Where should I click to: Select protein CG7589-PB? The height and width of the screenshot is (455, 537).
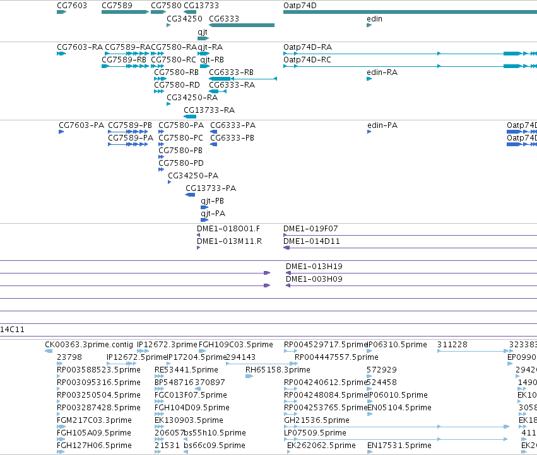[x=127, y=132]
